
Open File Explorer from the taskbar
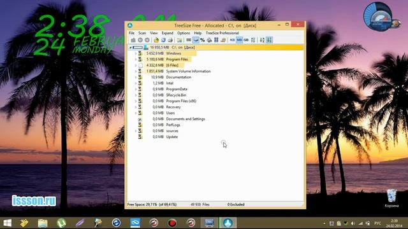click(x=43, y=223)
